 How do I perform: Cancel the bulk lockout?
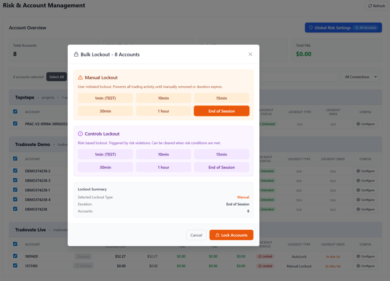[x=196, y=235]
